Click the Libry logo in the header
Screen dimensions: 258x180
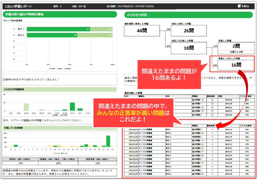coord(244,6)
